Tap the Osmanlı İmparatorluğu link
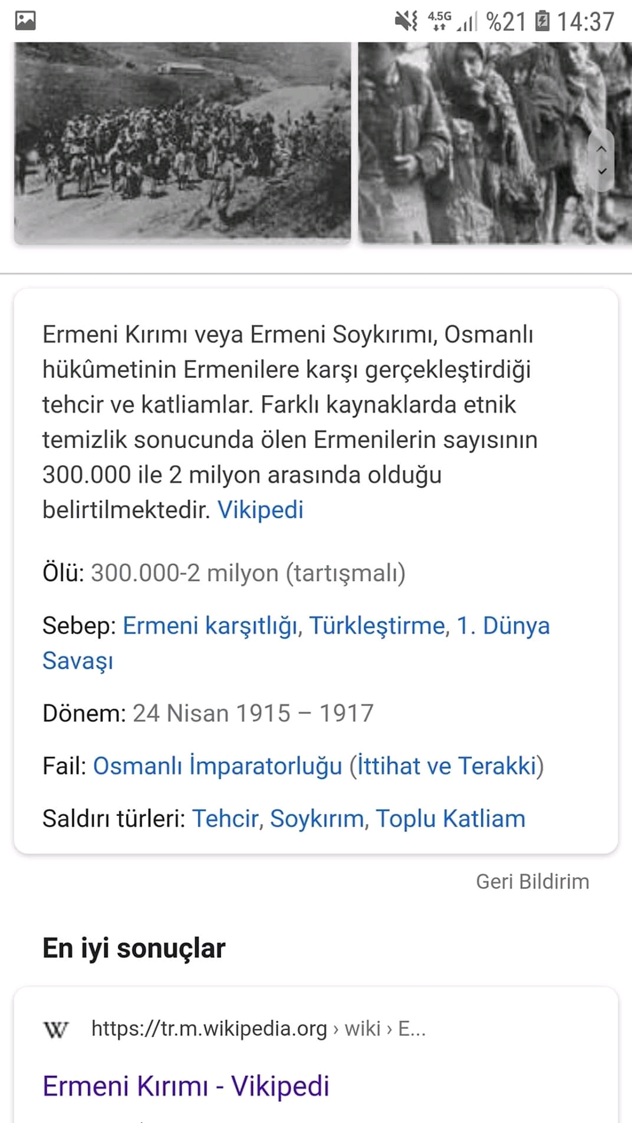Viewport: 632px width, 1123px height. coord(218,766)
